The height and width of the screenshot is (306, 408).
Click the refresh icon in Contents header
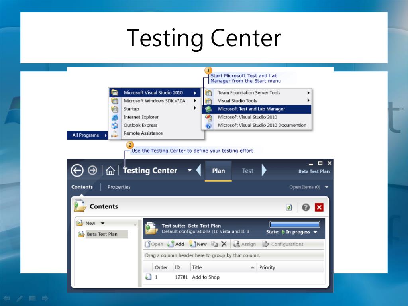pyautogui.click(x=289, y=207)
